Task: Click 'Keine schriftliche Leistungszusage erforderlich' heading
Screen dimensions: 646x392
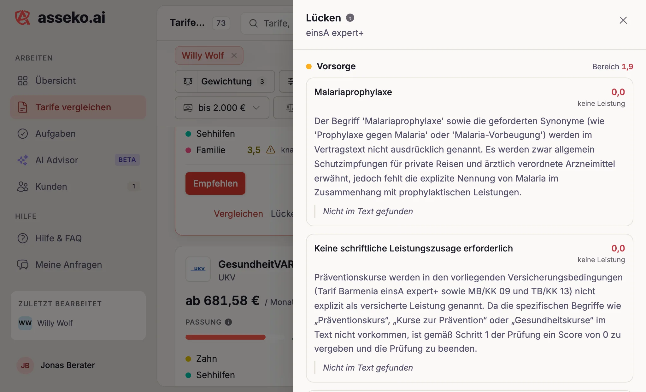Action: (x=414, y=248)
